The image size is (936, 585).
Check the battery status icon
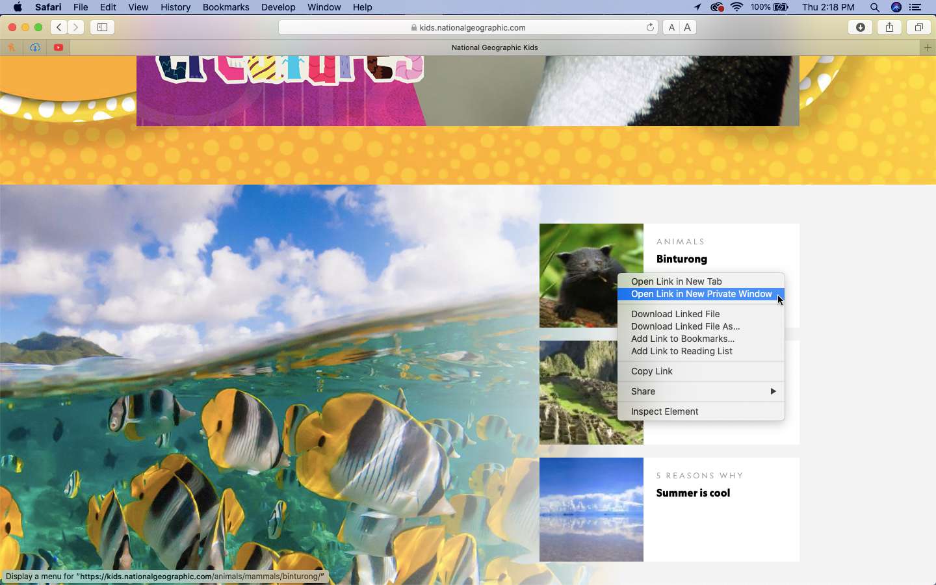coord(781,7)
